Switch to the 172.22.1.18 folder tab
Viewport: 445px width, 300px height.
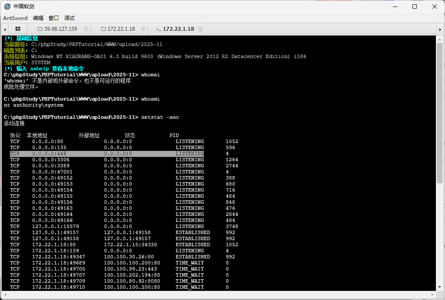(x=121, y=29)
